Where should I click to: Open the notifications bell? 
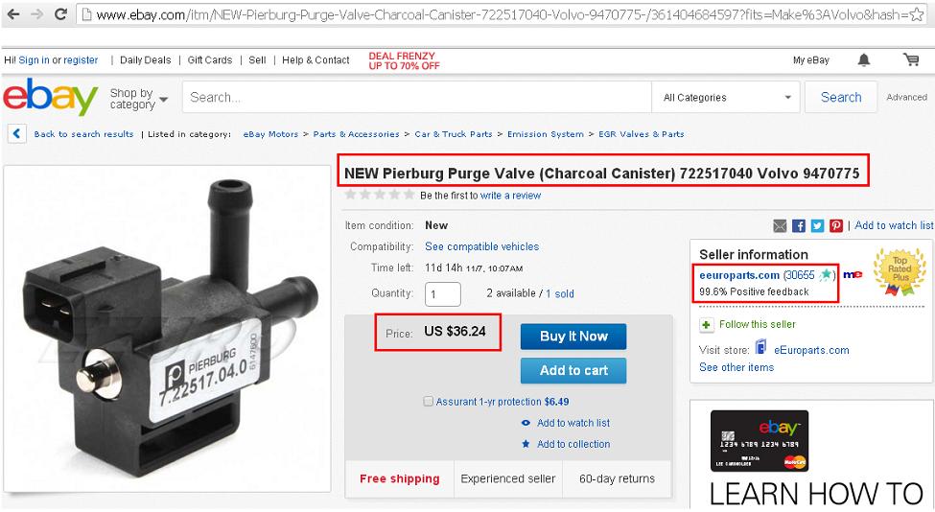click(x=864, y=59)
